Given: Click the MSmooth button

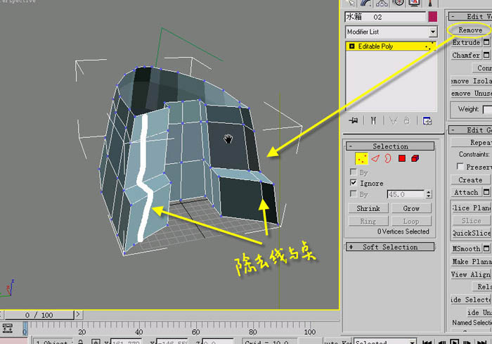Looking at the screenshot, I should (466, 248).
